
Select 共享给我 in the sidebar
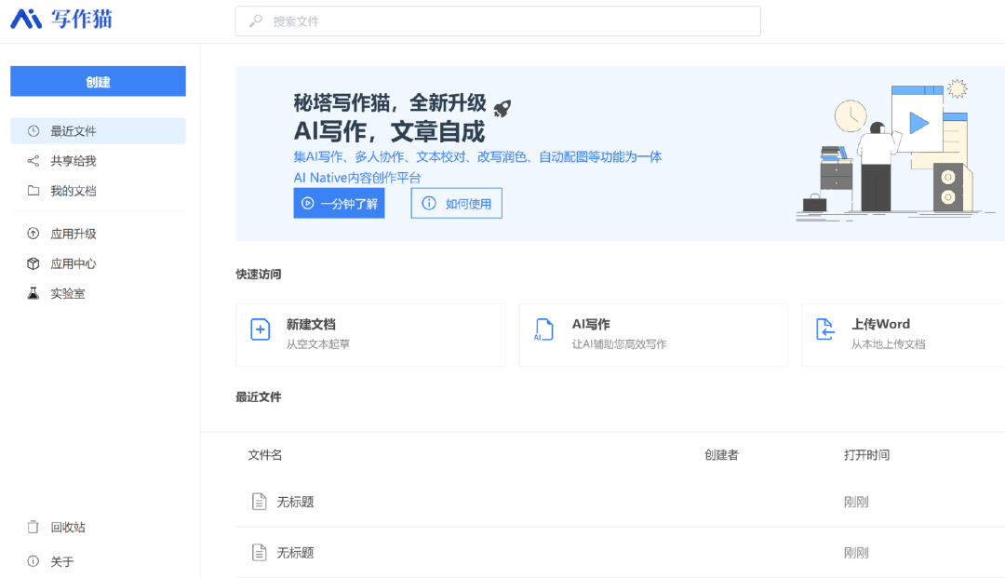tap(98, 161)
